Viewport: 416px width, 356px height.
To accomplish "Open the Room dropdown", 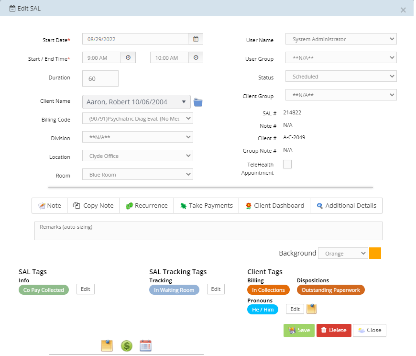I will point(137,174).
